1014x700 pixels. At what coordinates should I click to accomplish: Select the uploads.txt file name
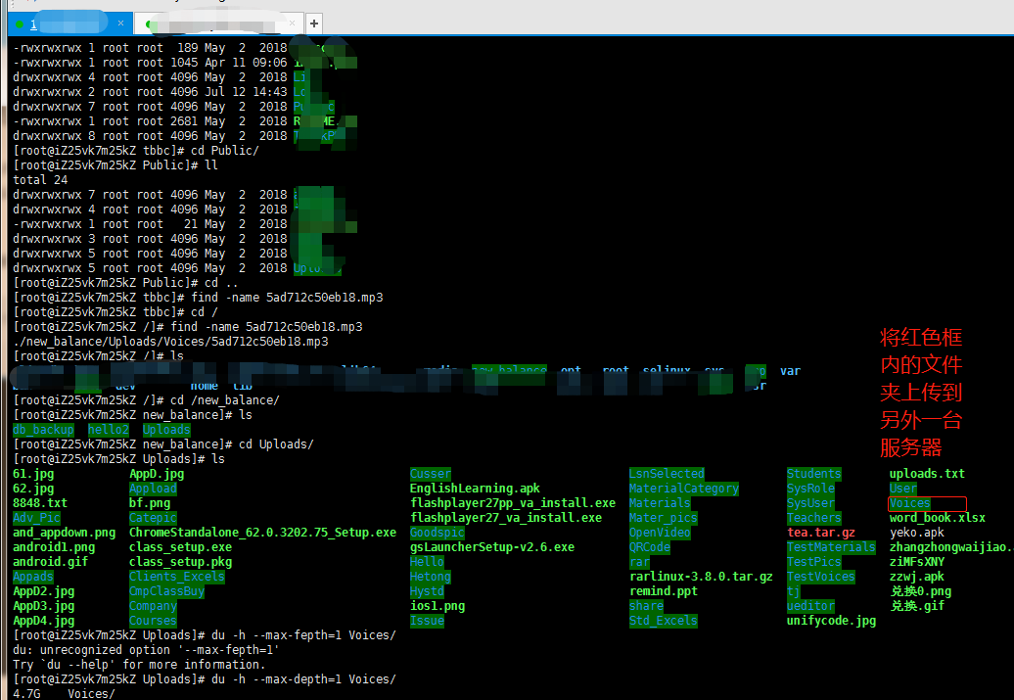coord(927,474)
